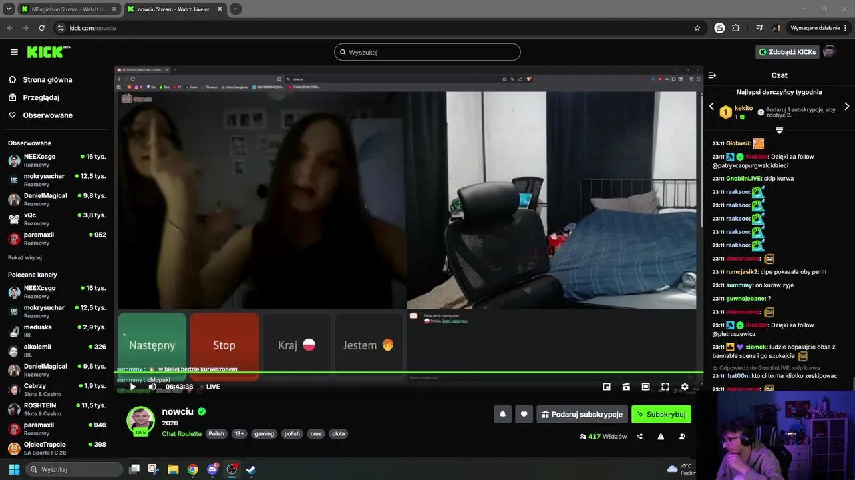Follow nowciu with heart button

point(524,414)
